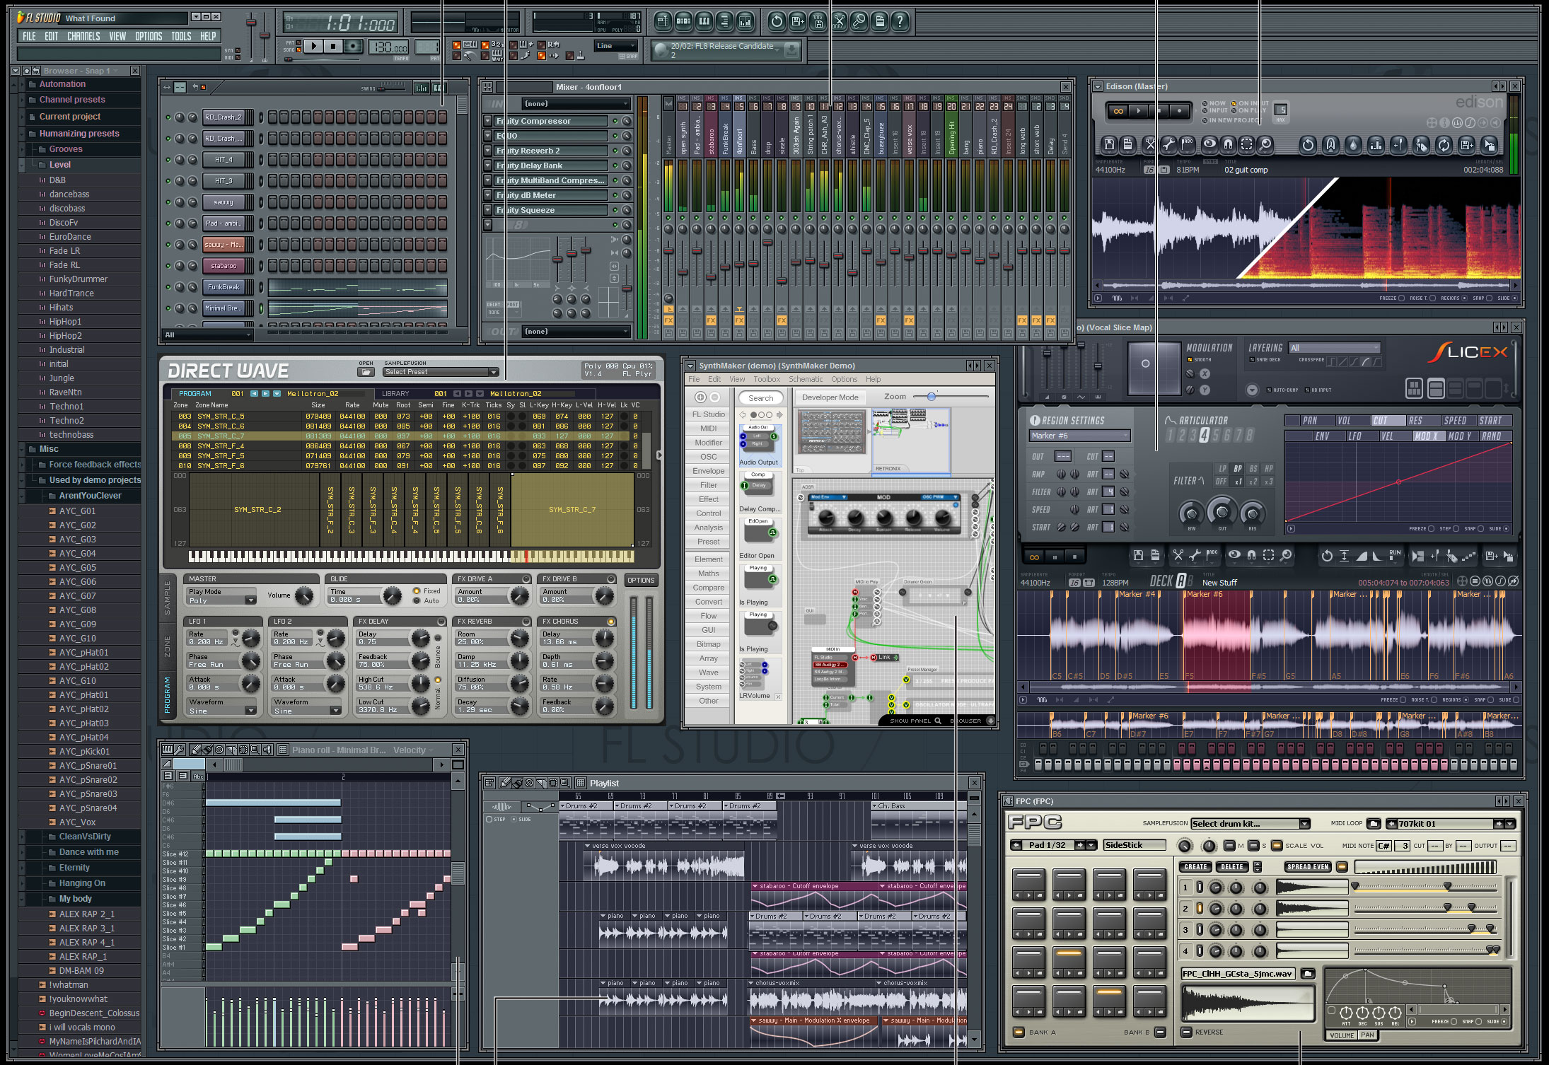Switch FPC to BANK B
1549x1065 pixels.
click(1160, 1032)
